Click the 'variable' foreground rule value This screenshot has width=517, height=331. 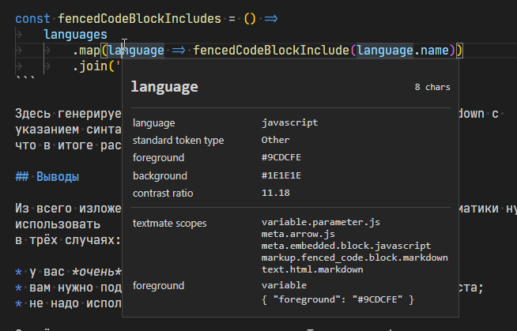click(284, 285)
